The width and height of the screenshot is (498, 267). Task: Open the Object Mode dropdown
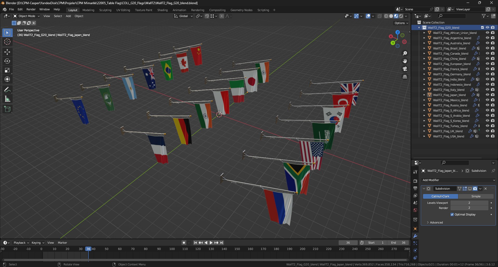(x=26, y=16)
